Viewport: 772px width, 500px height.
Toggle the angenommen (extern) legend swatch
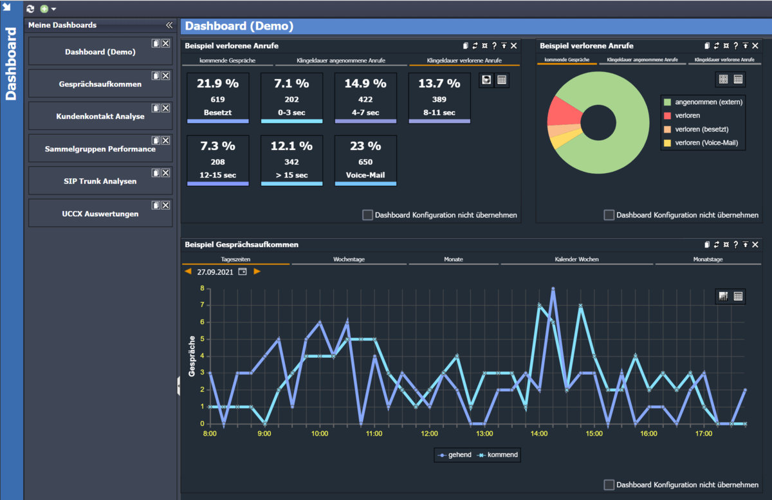coord(667,102)
